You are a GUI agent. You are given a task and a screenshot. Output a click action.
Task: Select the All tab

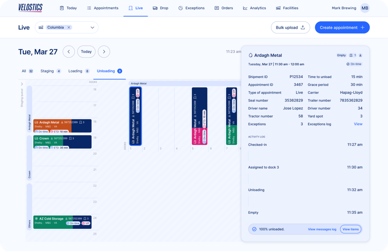pos(27,71)
